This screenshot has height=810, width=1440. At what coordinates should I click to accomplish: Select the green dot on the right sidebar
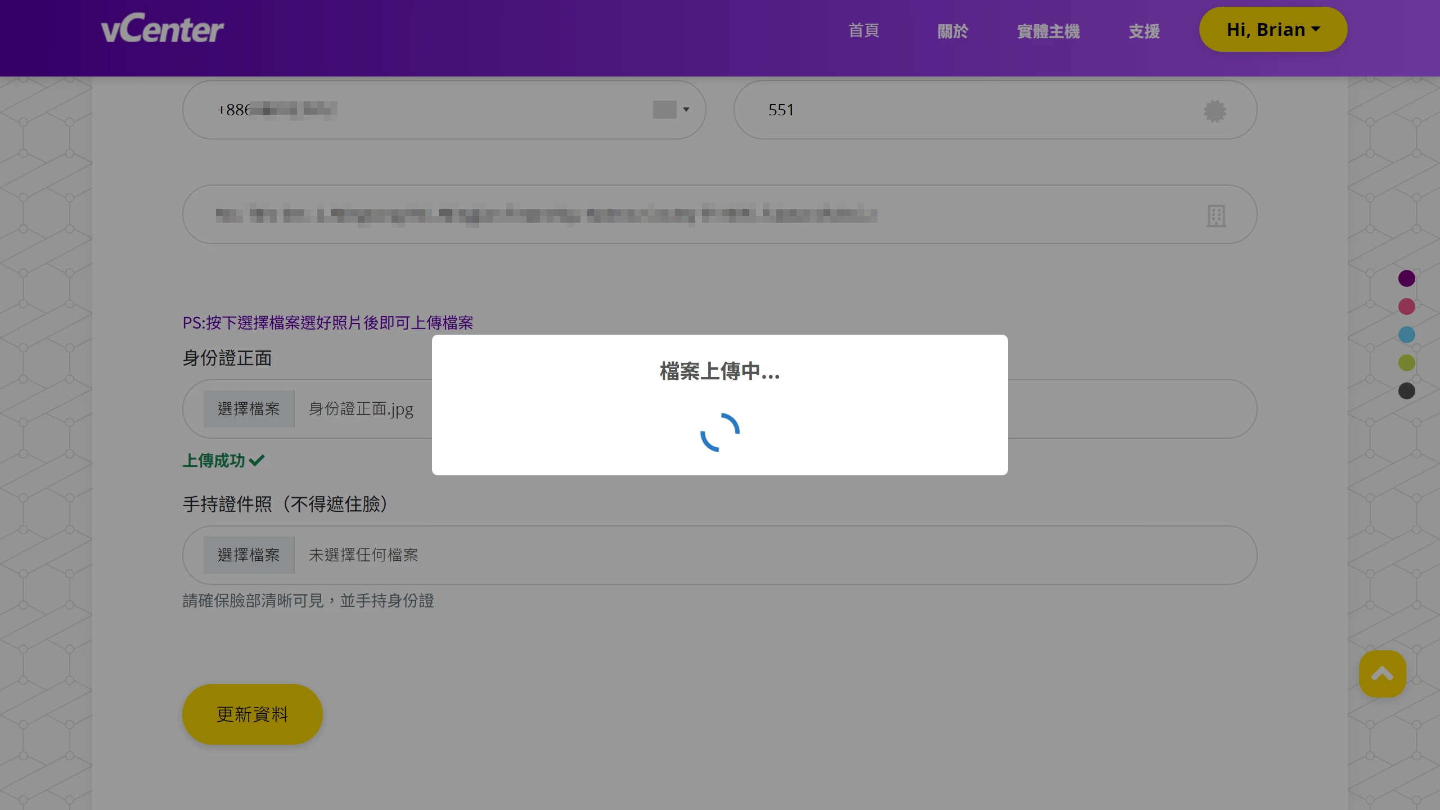(1407, 362)
